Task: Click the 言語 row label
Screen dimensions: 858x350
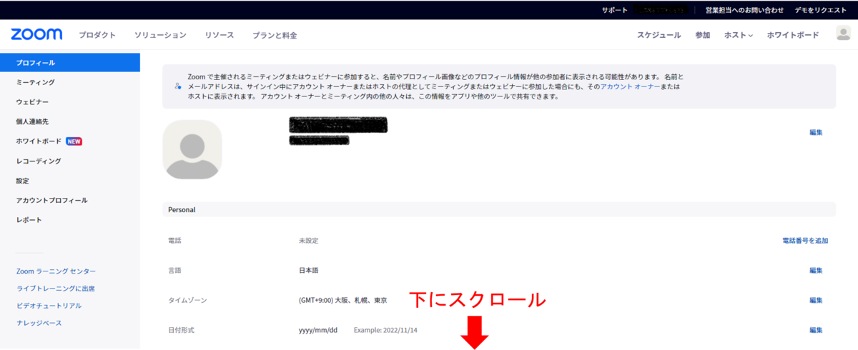Action: 174,271
